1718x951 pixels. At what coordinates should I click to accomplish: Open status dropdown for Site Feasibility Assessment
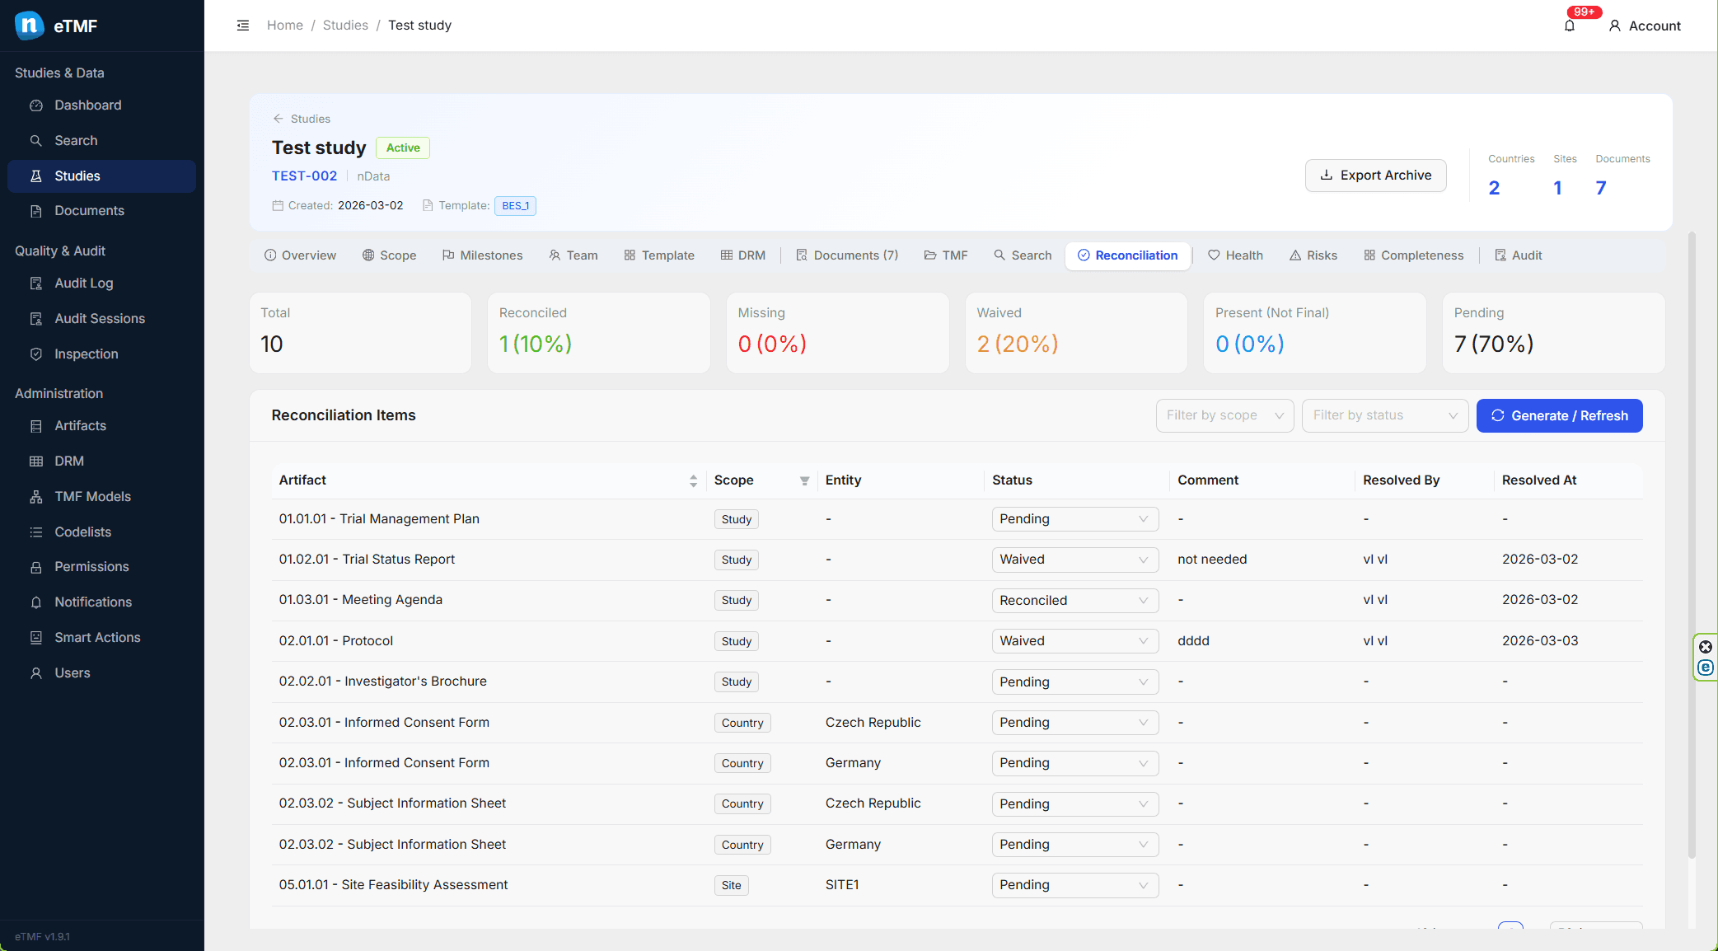pos(1074,885)
